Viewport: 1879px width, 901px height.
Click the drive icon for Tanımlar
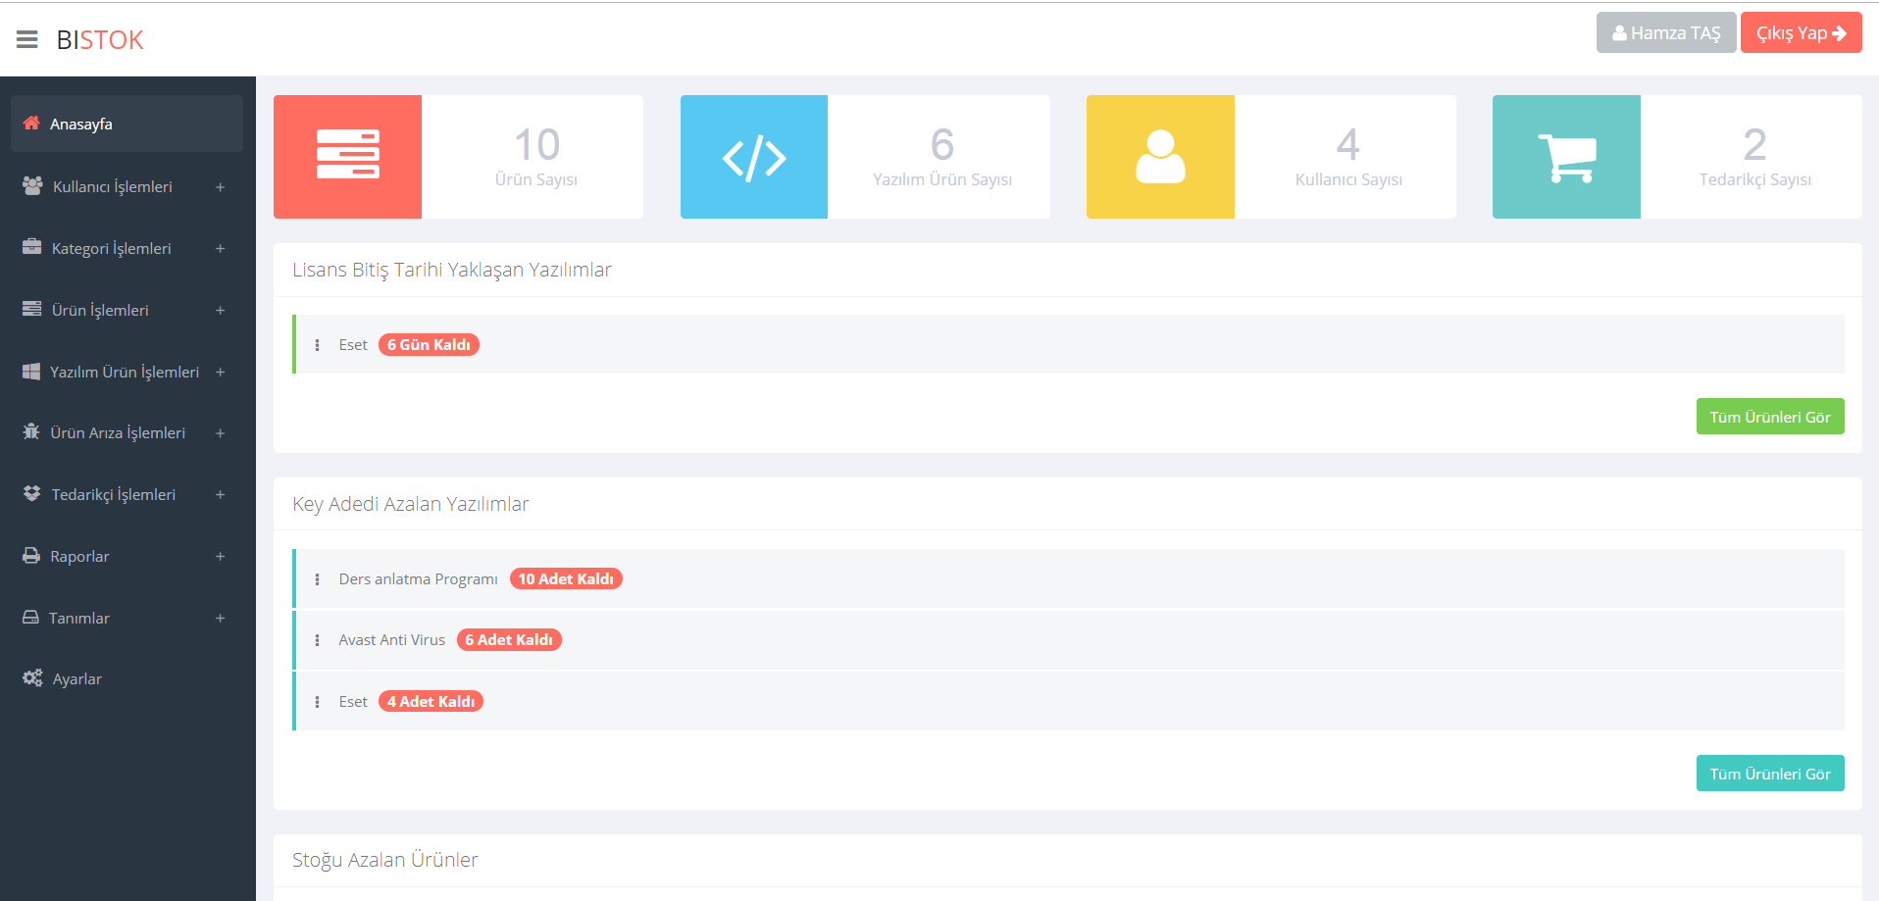coord(30,617)
